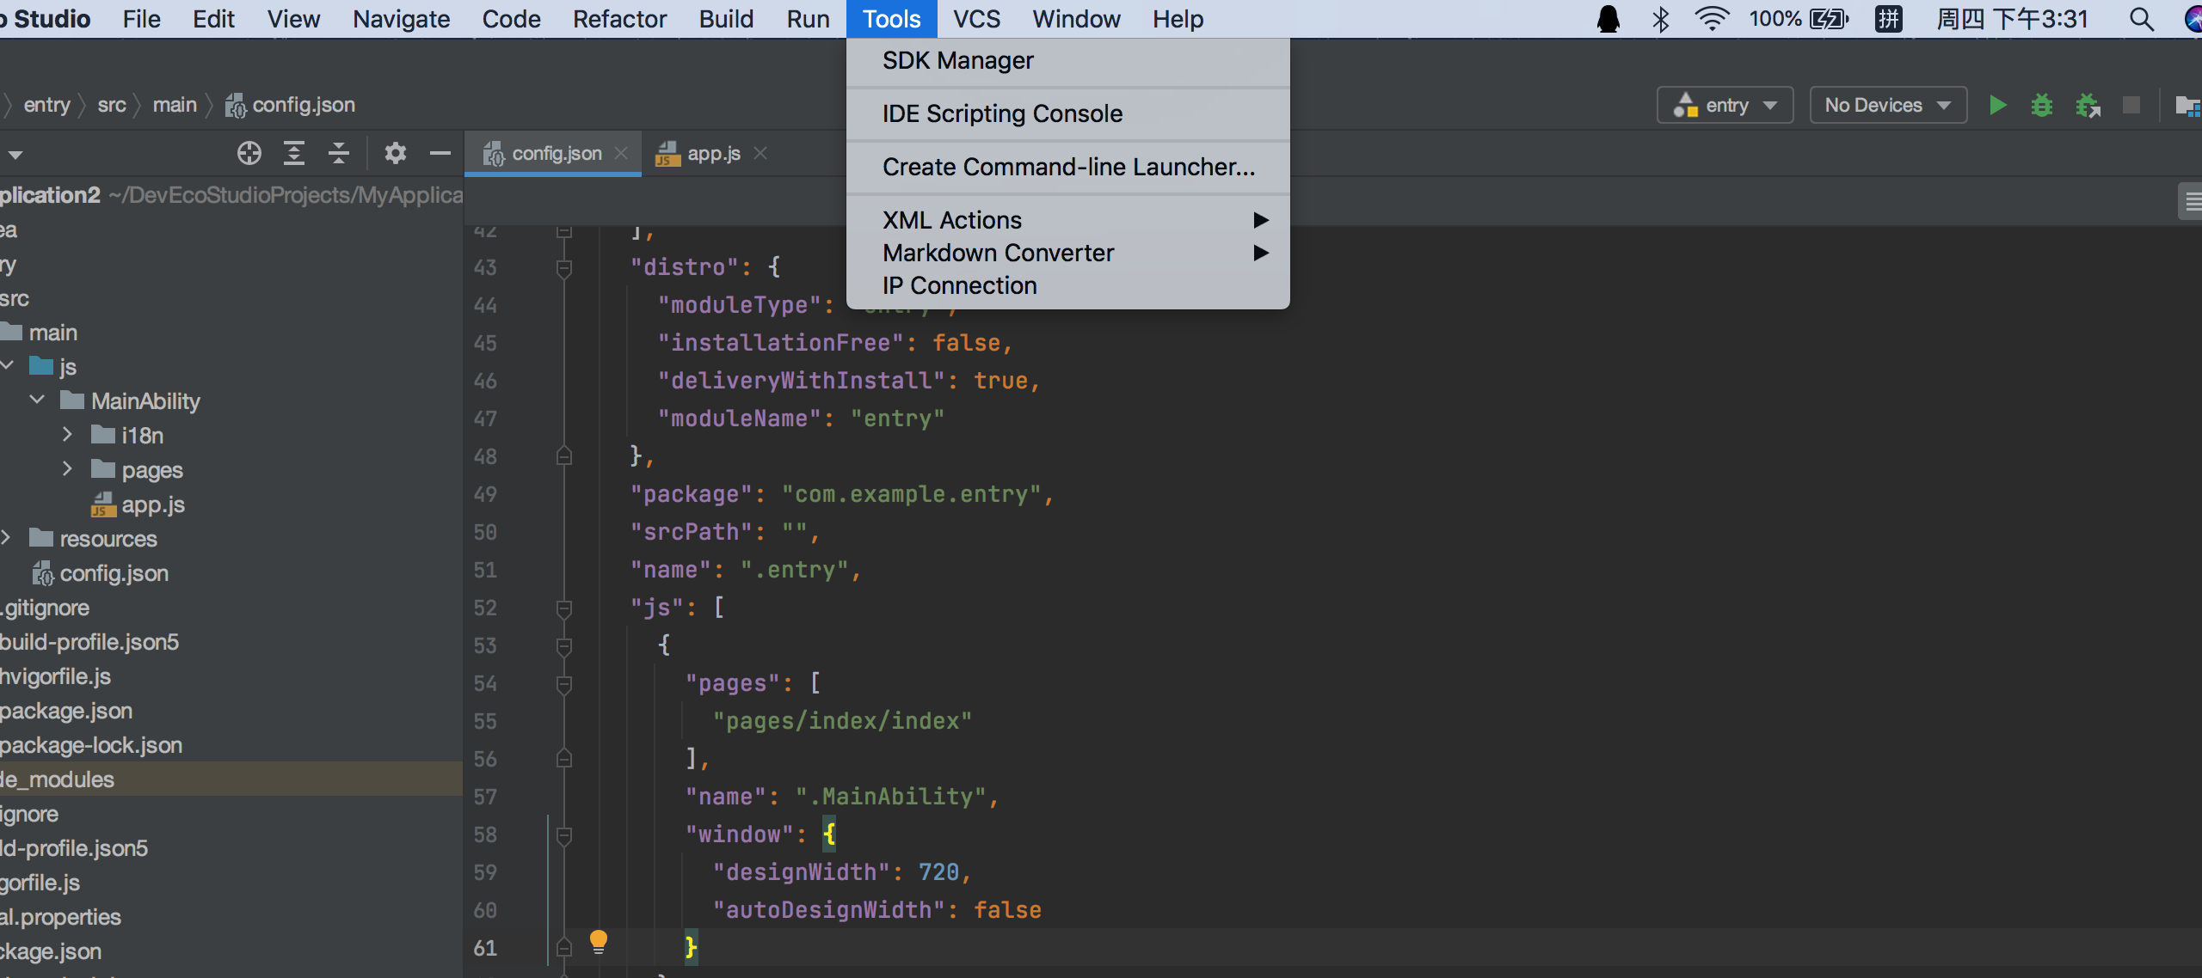This screenshot has width=2202, height=978.
Task: Fold the distro block at line 43
Action: 564,268
